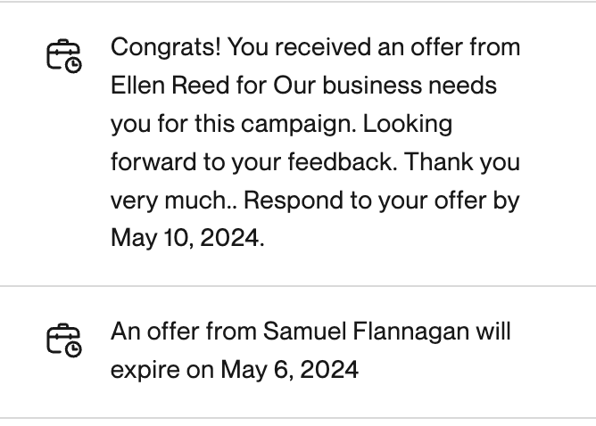Click the 'Looking' text in the offer message
The height and width of the screenshot is (426, 596).
(x=409, y=124)
